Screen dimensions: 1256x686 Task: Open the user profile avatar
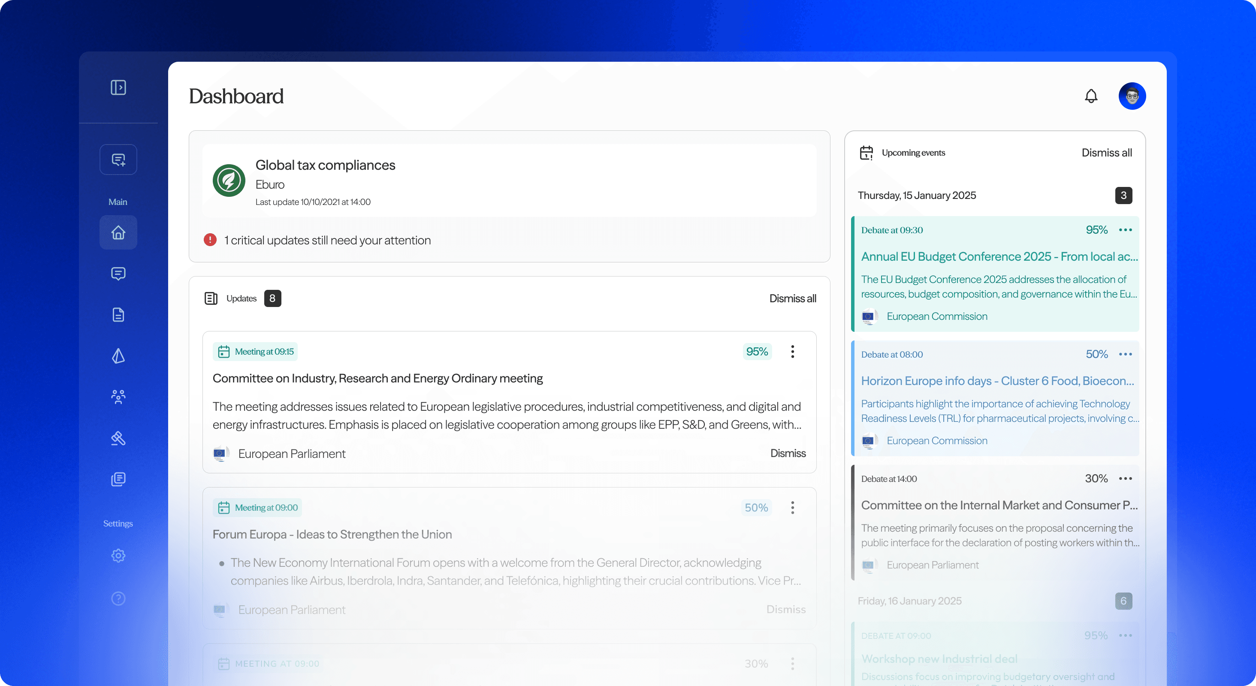tap(1132, 96)
